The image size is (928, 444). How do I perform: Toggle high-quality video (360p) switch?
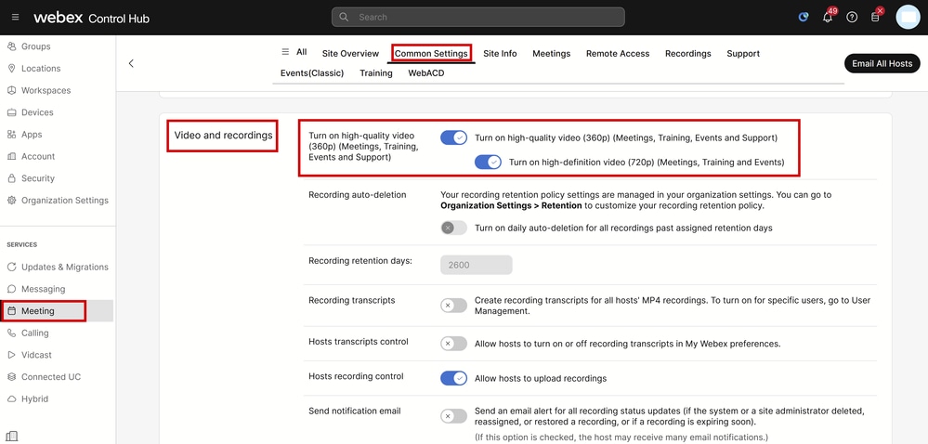[454, 137]
